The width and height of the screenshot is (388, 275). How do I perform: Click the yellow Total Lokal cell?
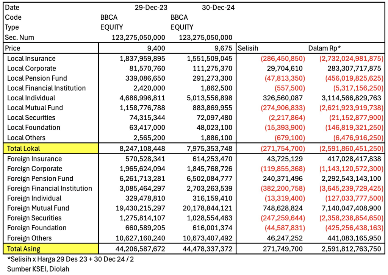click(x=50, y=148)
